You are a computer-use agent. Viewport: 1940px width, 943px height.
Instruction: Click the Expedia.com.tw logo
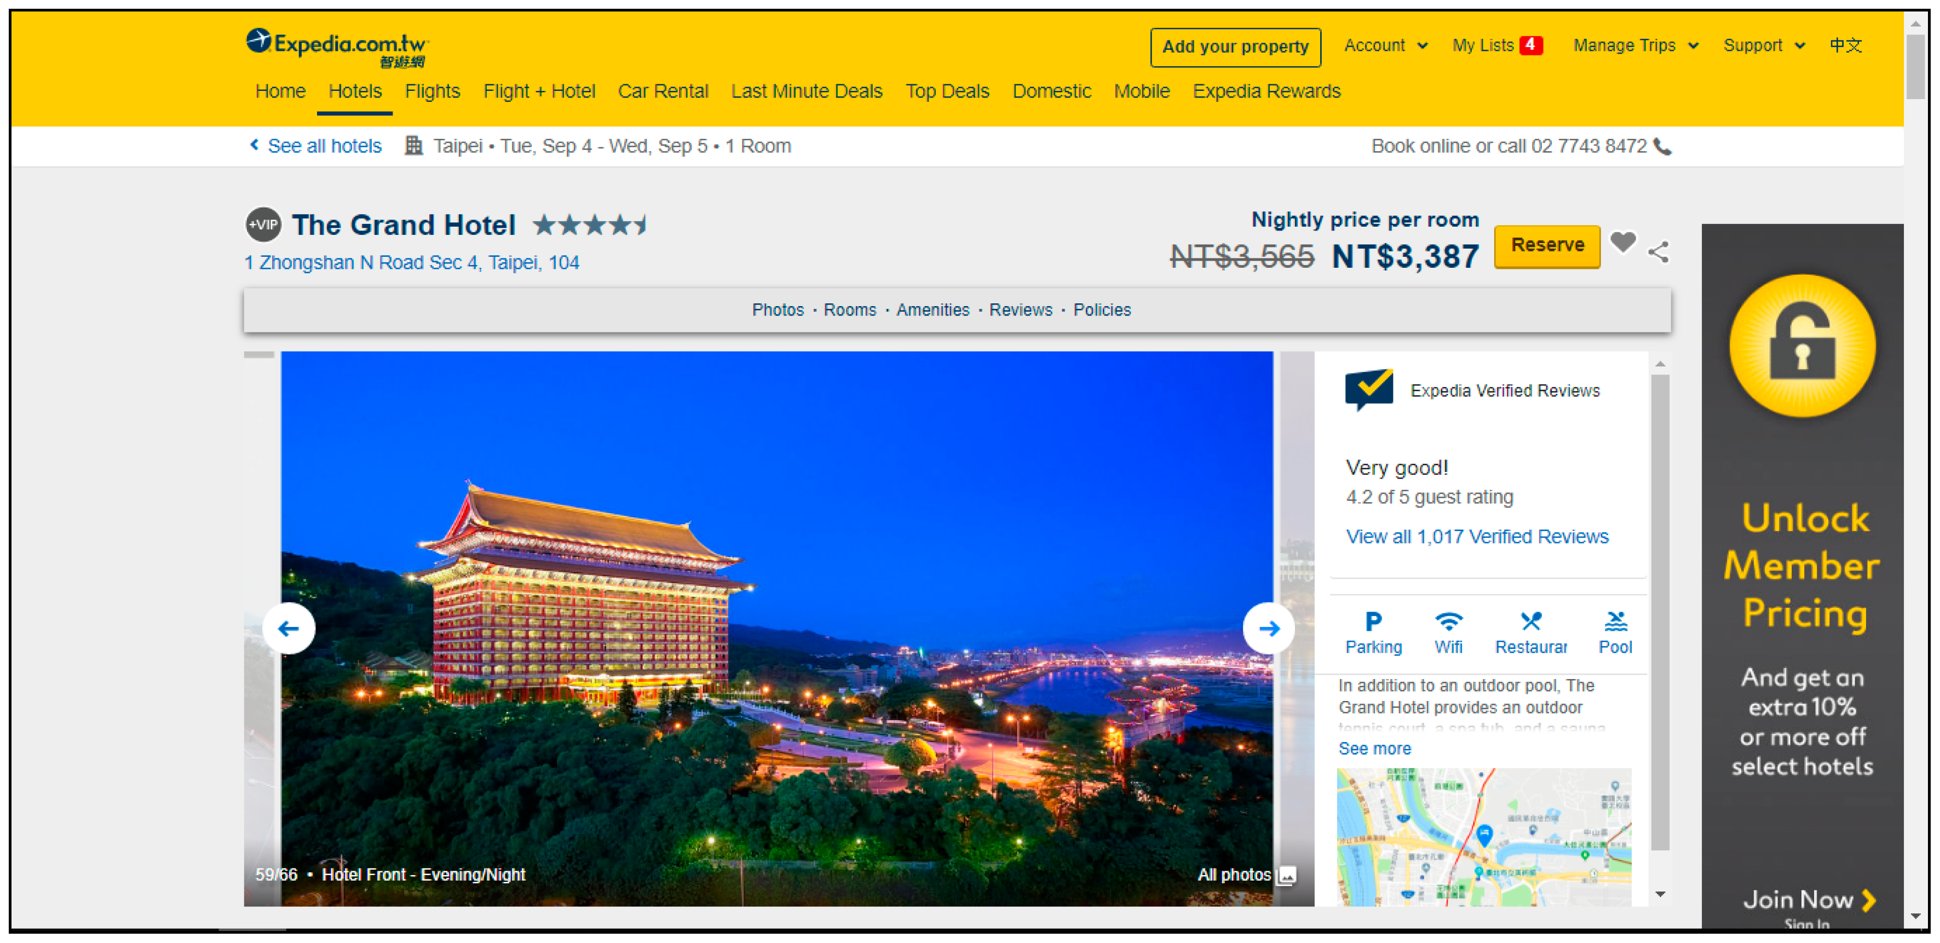(x=337, y=47)
